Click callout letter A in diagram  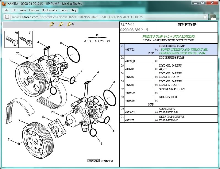(72, 95)
